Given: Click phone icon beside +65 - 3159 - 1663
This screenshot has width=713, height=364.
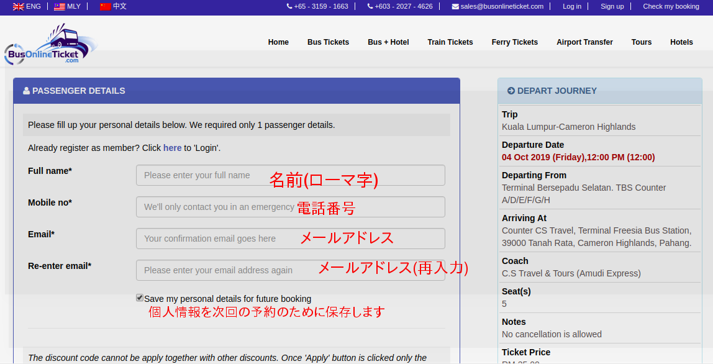Looking at the screenshot, I should pos(289,6).
